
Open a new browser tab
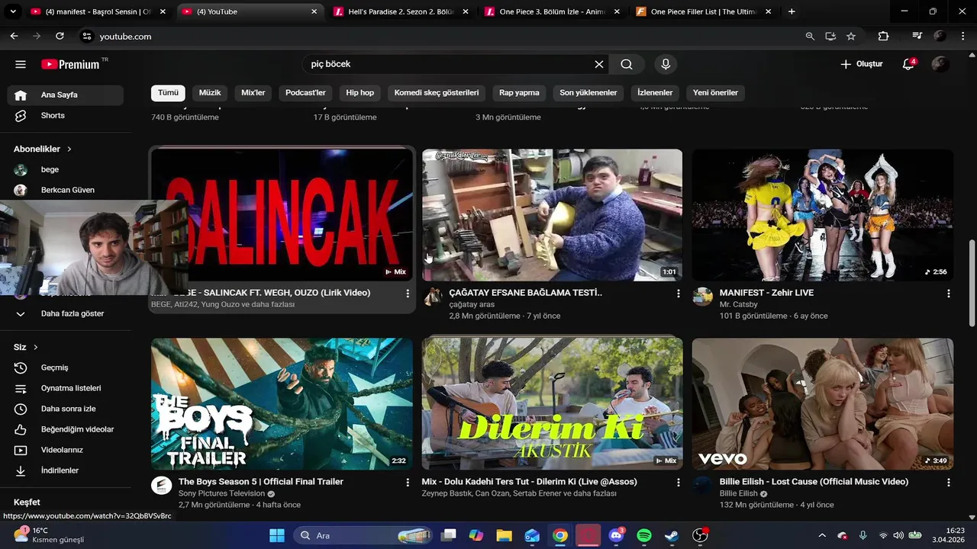coord(792,12)
